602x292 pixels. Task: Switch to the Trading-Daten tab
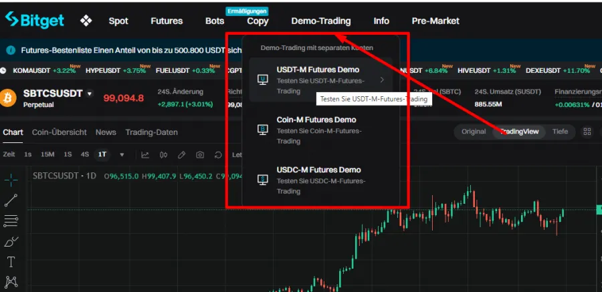pos(151,132)
